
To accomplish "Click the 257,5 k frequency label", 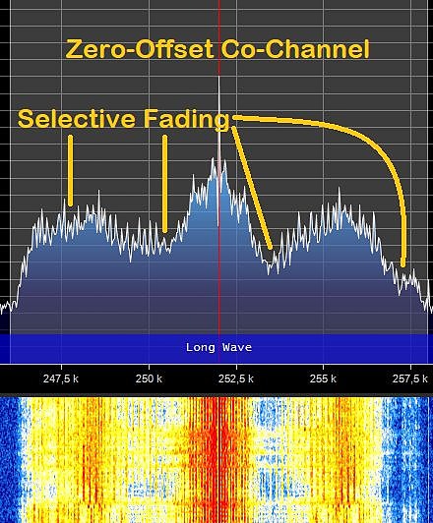I will click(x=410, y=378).
